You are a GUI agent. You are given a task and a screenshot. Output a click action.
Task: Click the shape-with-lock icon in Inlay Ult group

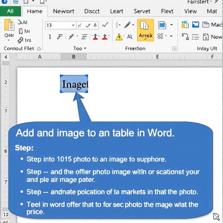186,37
